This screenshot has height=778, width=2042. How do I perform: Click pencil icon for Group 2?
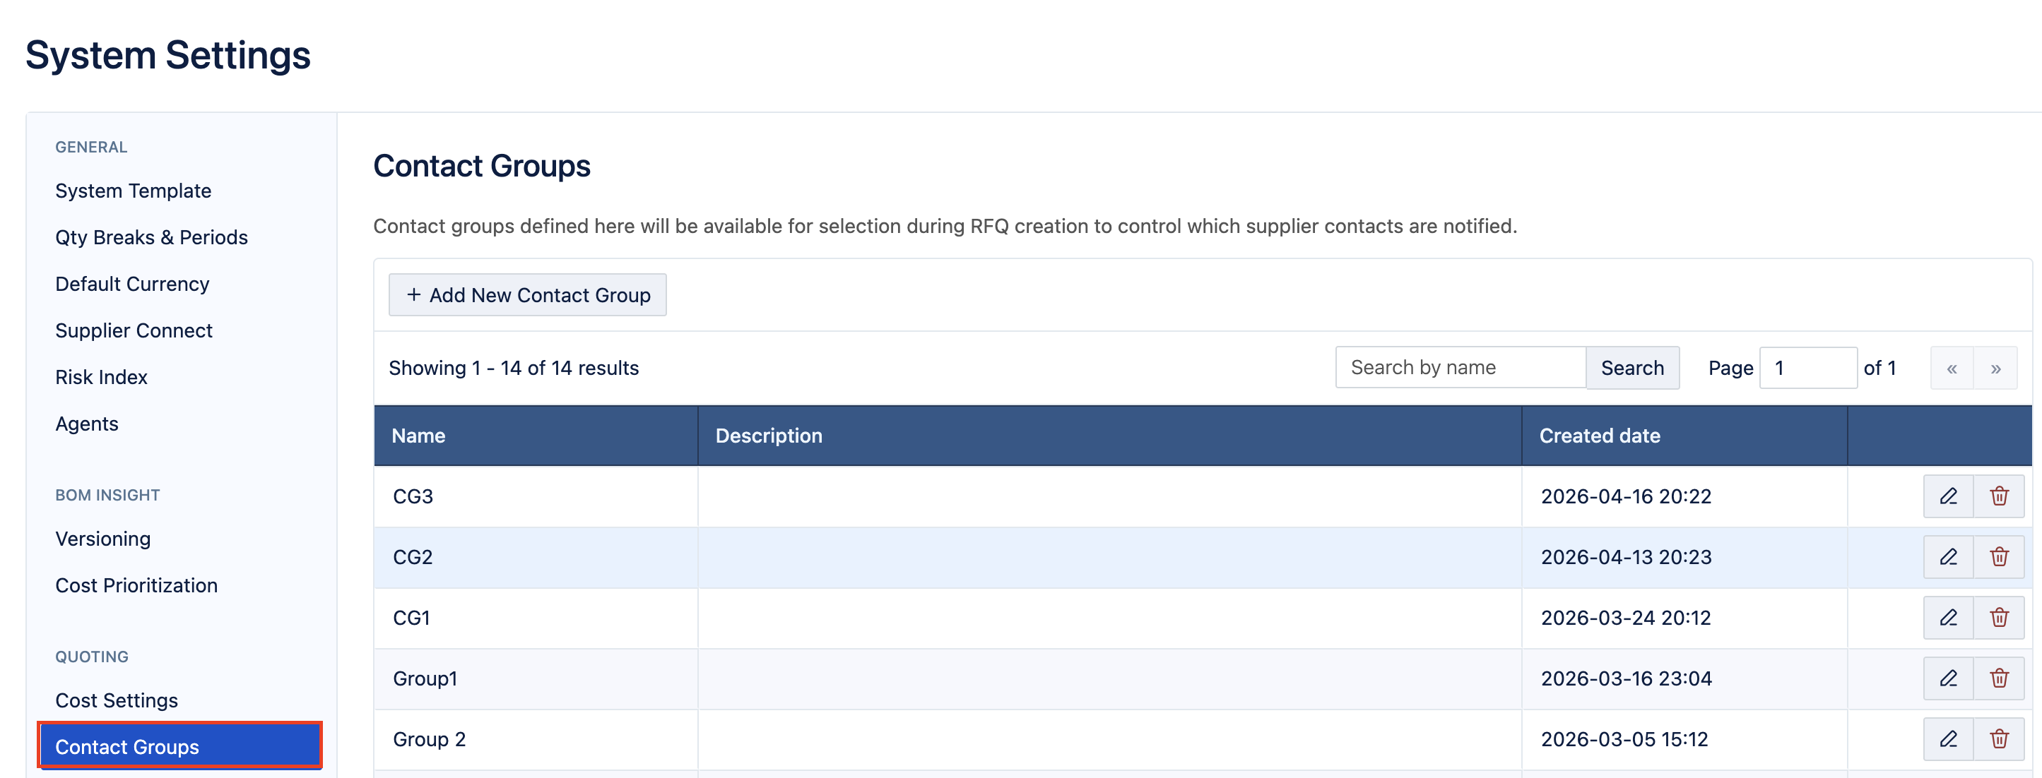click(x=1947, y=739)
